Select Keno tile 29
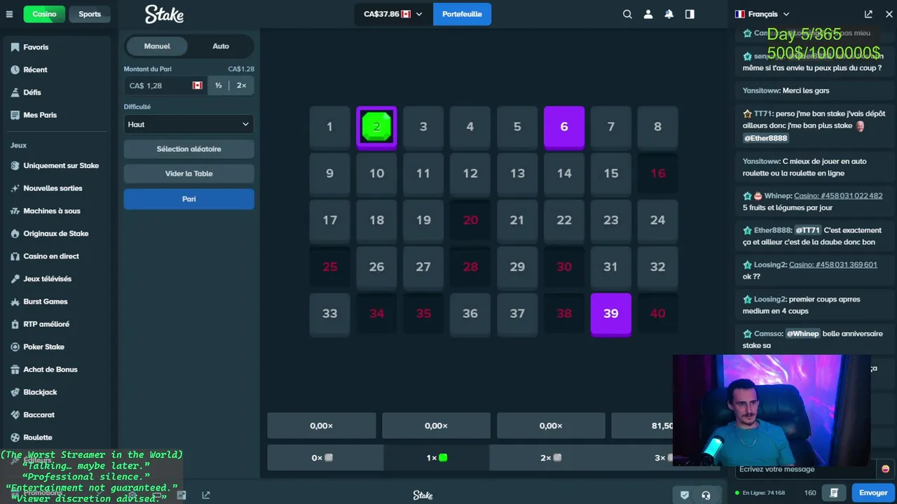 click(517, 267)
